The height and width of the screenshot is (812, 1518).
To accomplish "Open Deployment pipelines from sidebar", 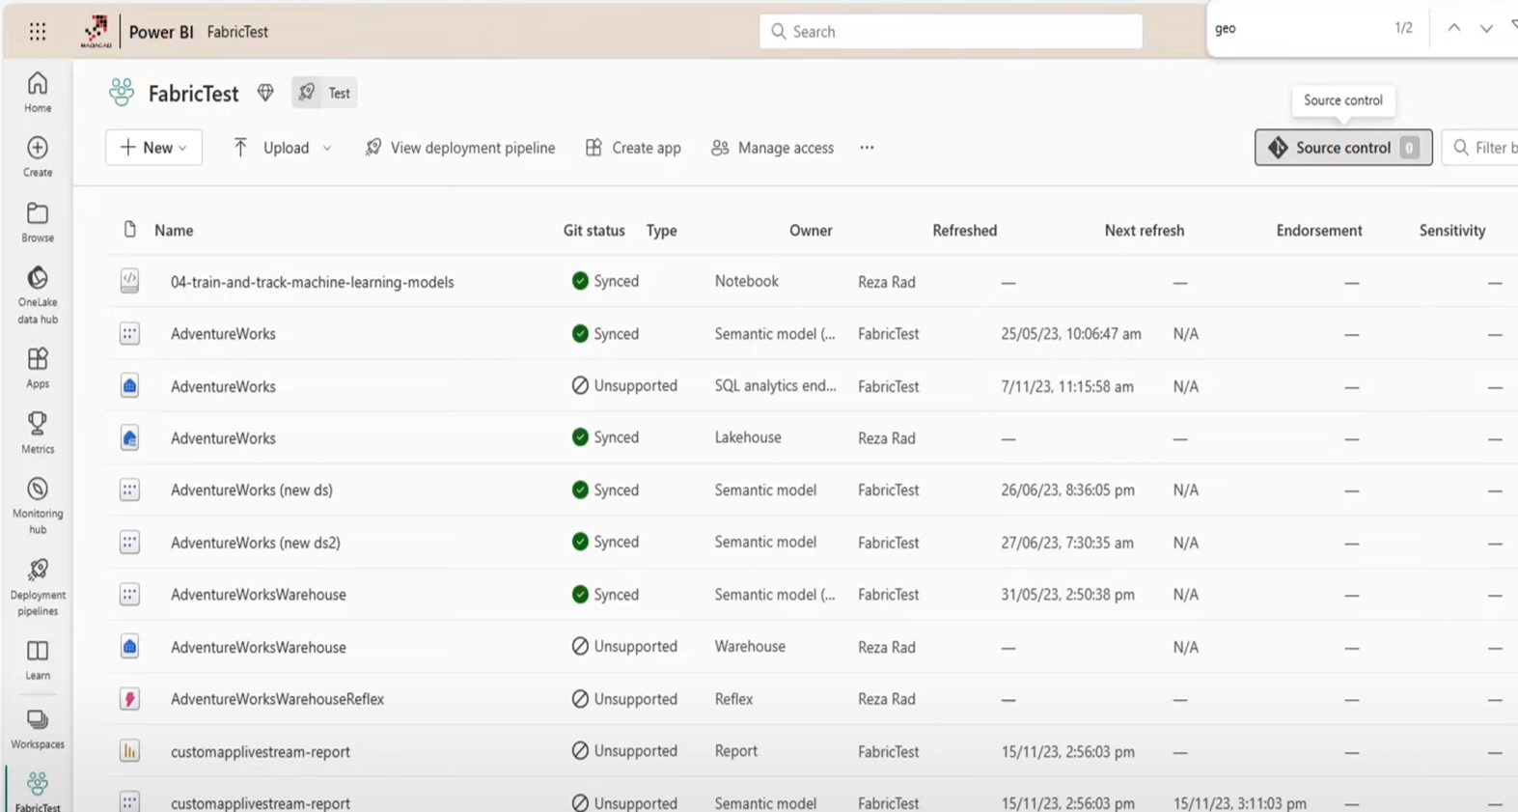I will [38, 586].
